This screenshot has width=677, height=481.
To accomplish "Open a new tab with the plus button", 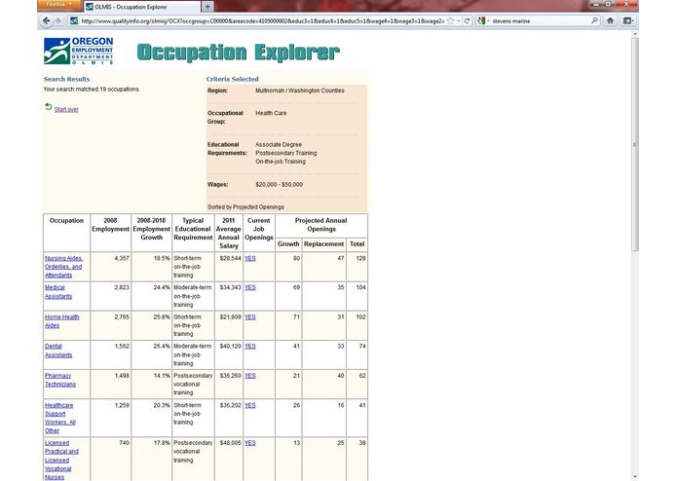I will point(207,7).
